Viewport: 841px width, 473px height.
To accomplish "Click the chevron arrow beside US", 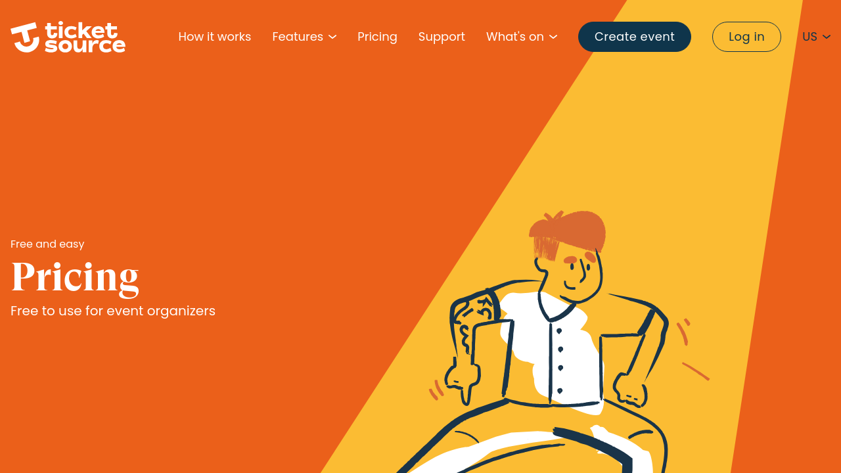I will click(x=827, y=37).
